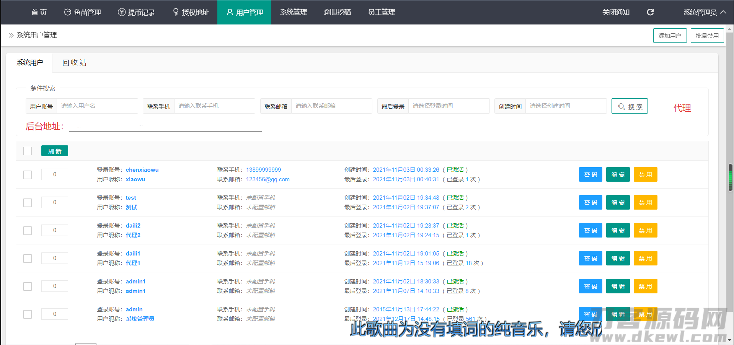This screenshot has height=345, width=734.
Task: Focus the 用户账号 username input field
Action: click(97, 106)
